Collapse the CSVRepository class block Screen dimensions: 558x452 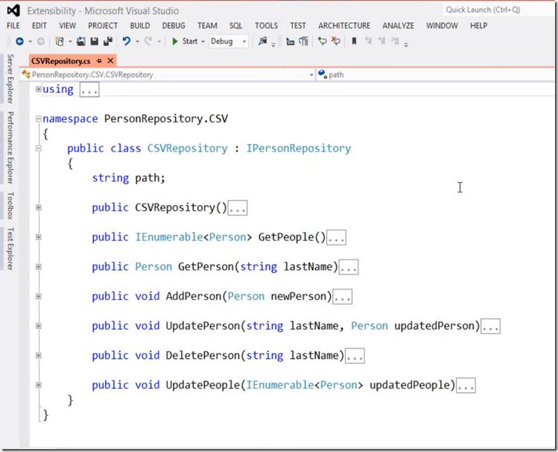[39, 148]
